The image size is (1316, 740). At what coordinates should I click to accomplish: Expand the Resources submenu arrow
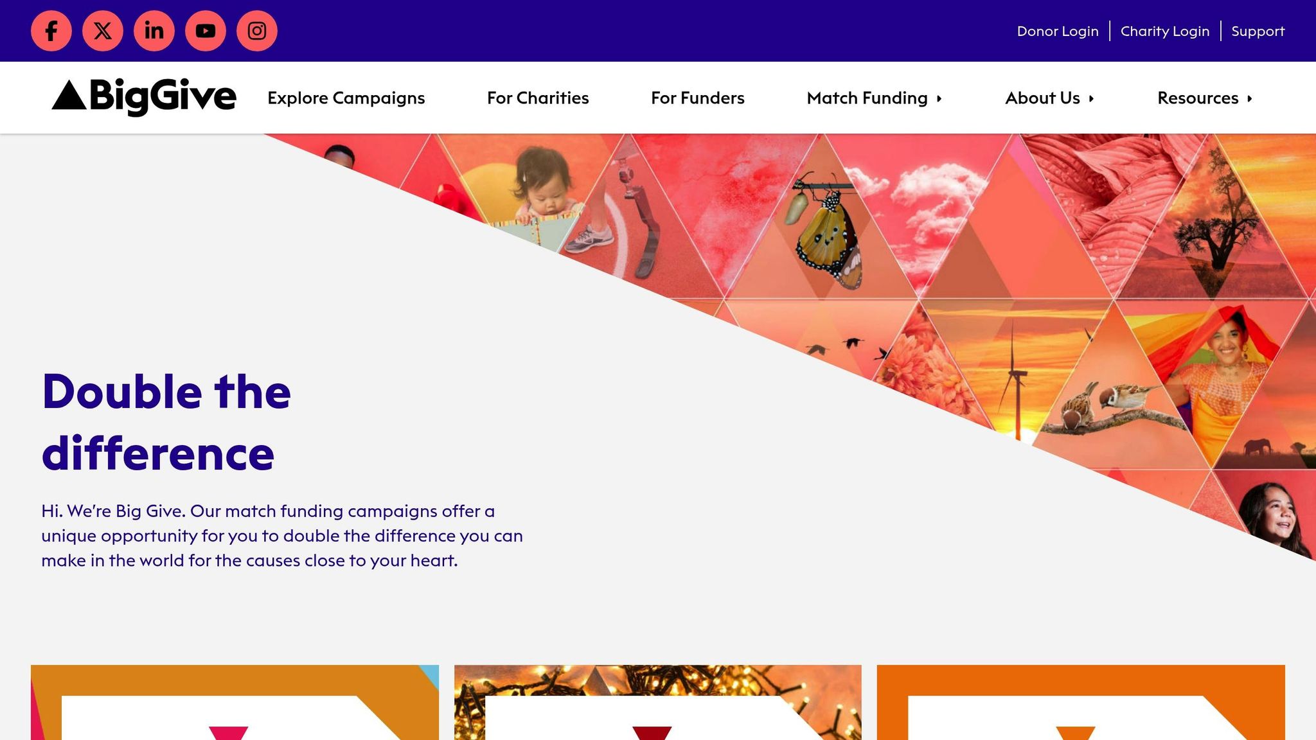pyautogui.click(x=1250, y=98)
